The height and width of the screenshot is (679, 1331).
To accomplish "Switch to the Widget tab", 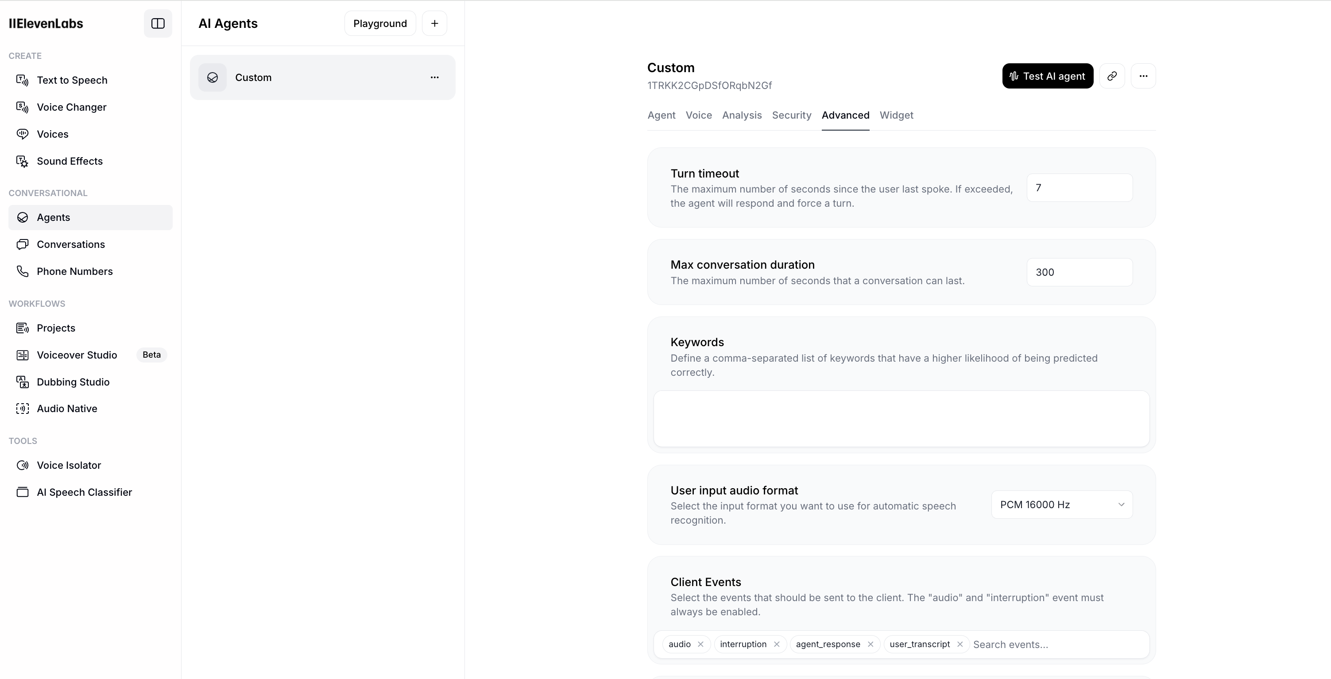I will 896,116.
